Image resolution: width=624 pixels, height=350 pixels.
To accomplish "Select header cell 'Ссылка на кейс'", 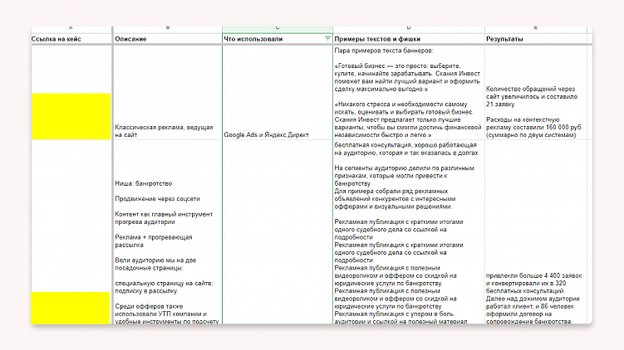I will 71,39.
